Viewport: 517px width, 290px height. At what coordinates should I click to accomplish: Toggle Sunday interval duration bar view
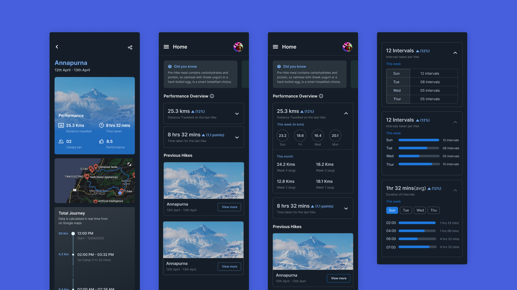[x=392, y=210]
